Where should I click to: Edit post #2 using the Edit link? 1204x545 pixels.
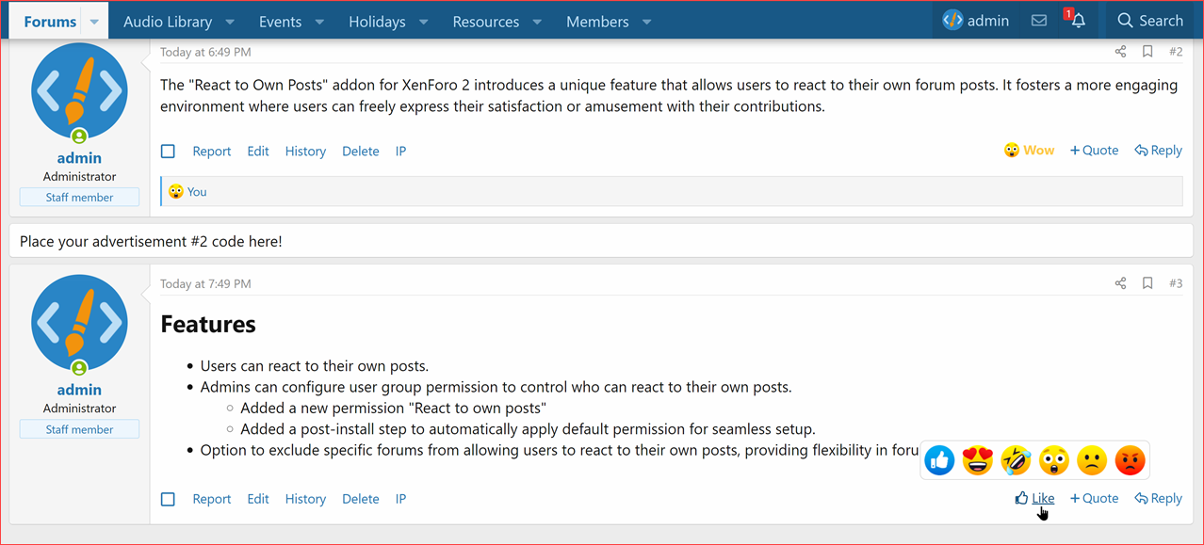pyautogui.click(x=257, y=151)
